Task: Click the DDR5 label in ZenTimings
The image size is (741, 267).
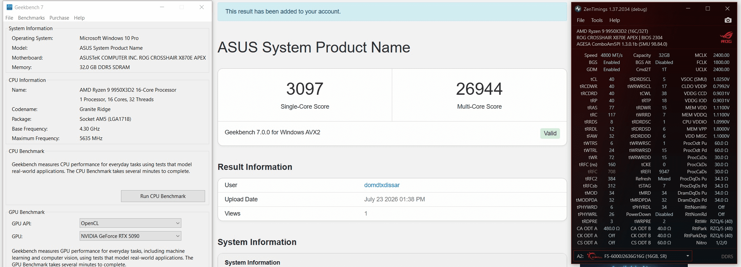Action: click(x=727, y=257)
